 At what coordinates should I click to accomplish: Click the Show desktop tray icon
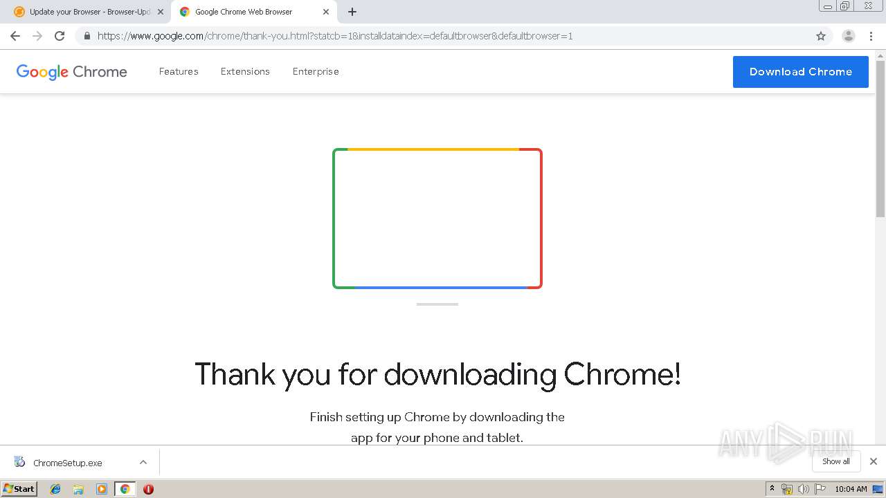tap(878, 489)
